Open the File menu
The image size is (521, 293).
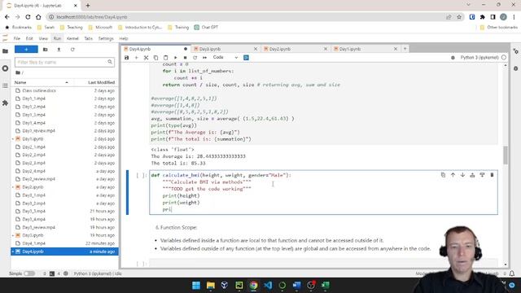click(17, 38)
